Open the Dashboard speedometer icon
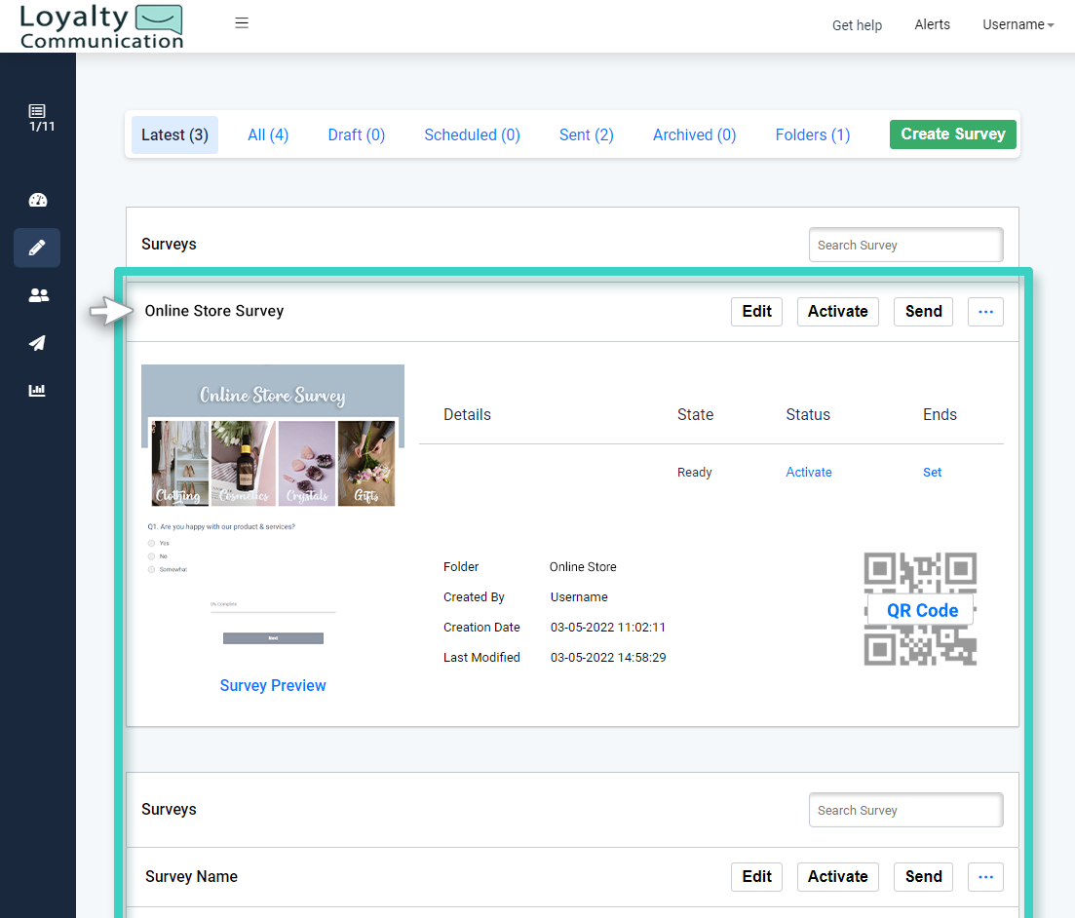 click(37, 200)
